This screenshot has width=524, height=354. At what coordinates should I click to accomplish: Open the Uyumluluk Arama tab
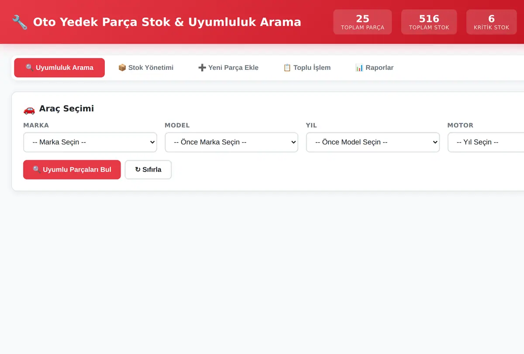click(x=59, y=68)
